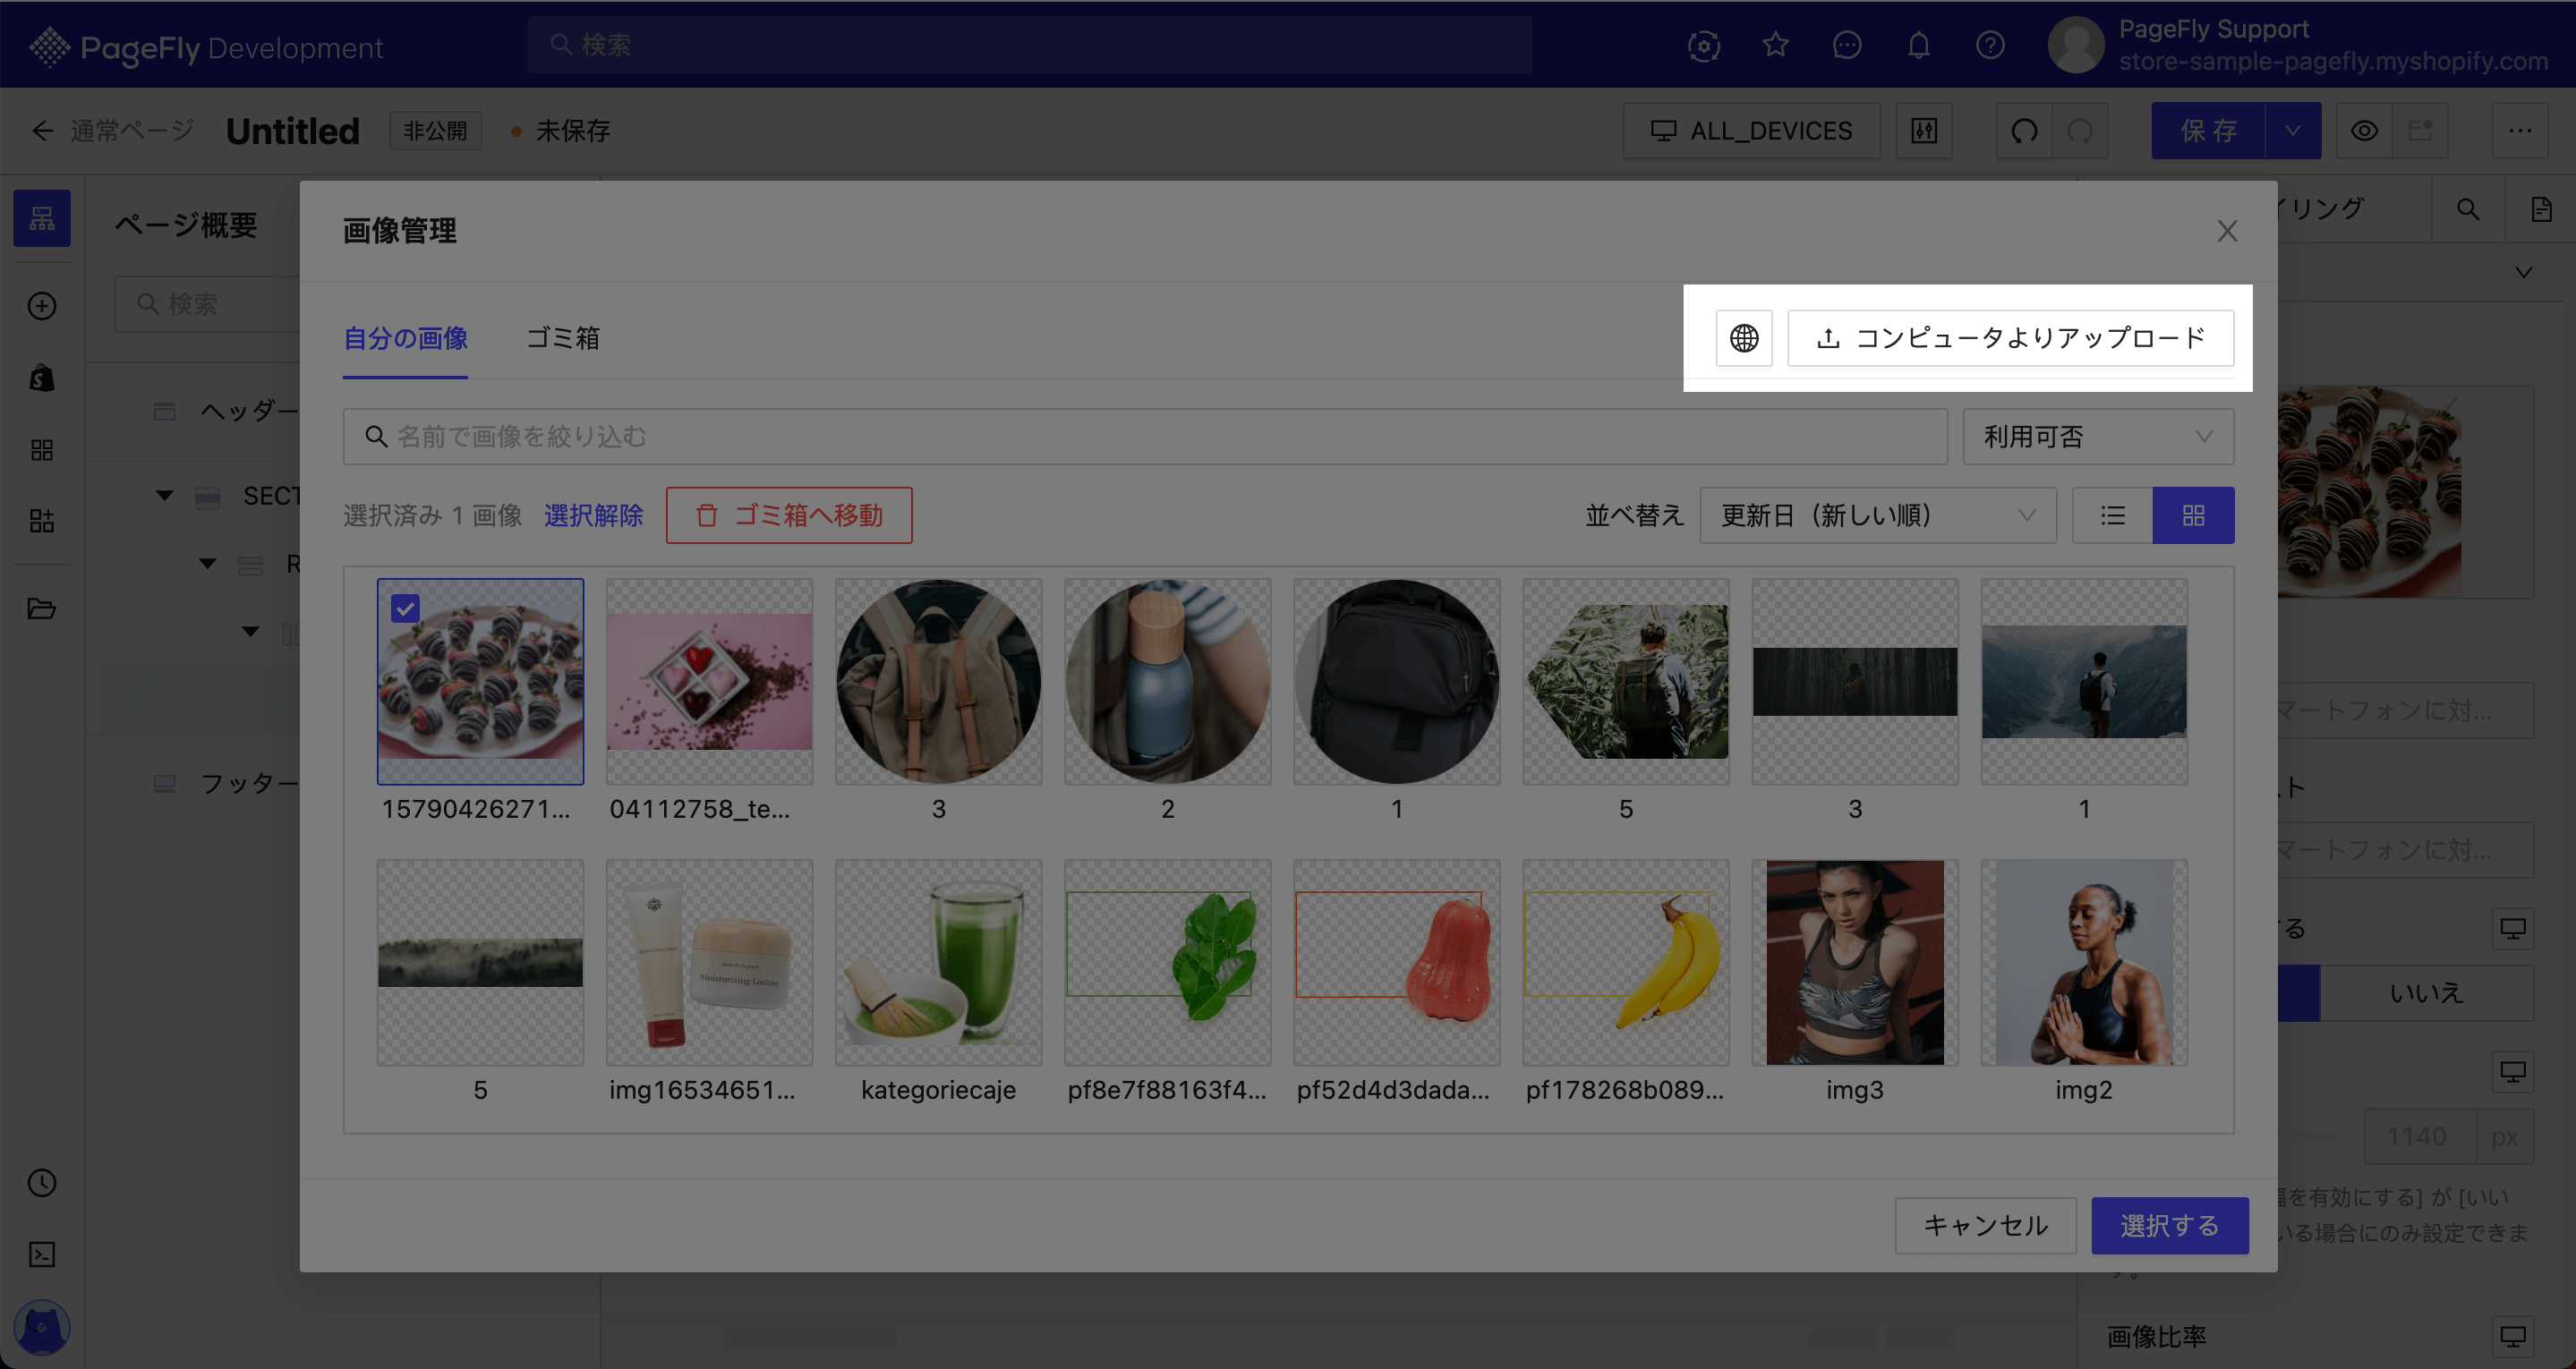Close the image manager dialog
2576x1369 pixels.
coord(2227,231)
